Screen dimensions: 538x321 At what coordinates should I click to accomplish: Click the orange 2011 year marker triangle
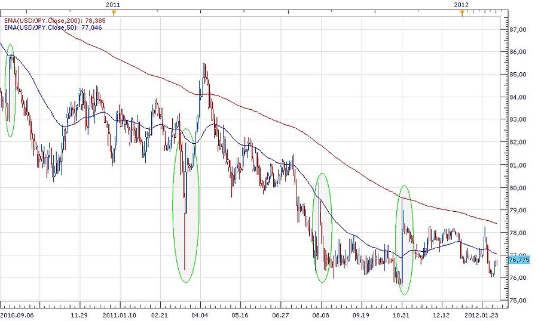[114, 13]
